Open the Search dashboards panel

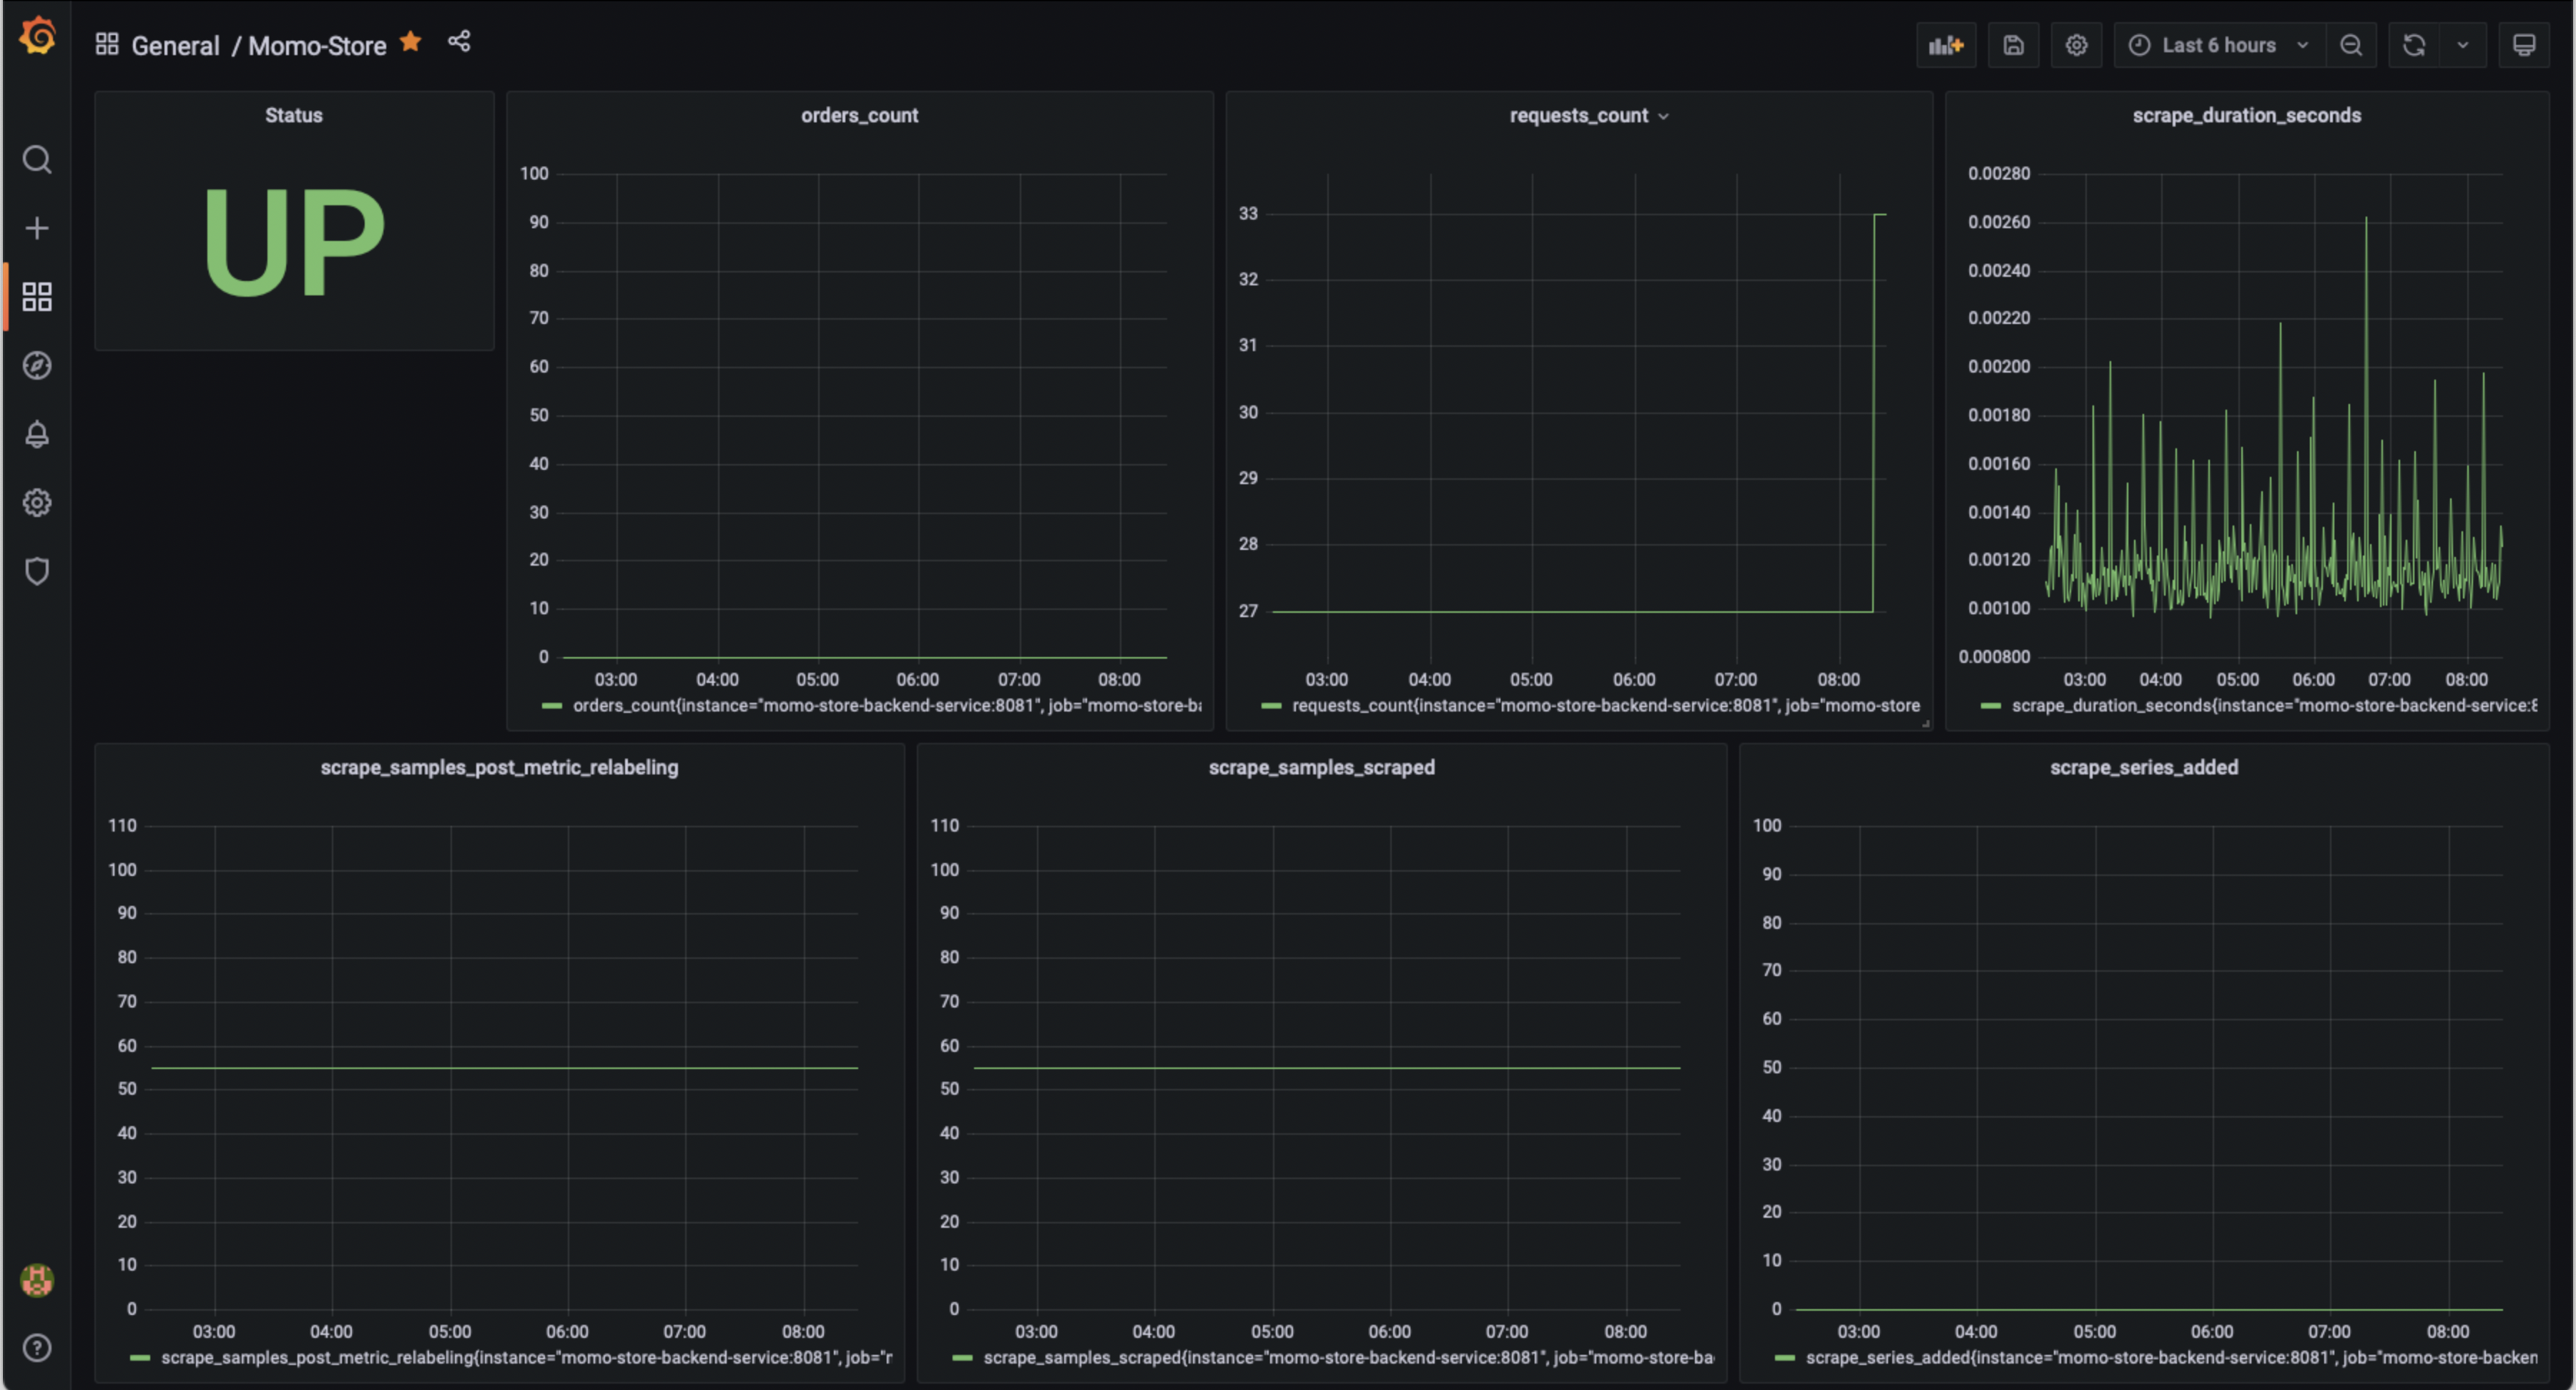pos(37,159)
